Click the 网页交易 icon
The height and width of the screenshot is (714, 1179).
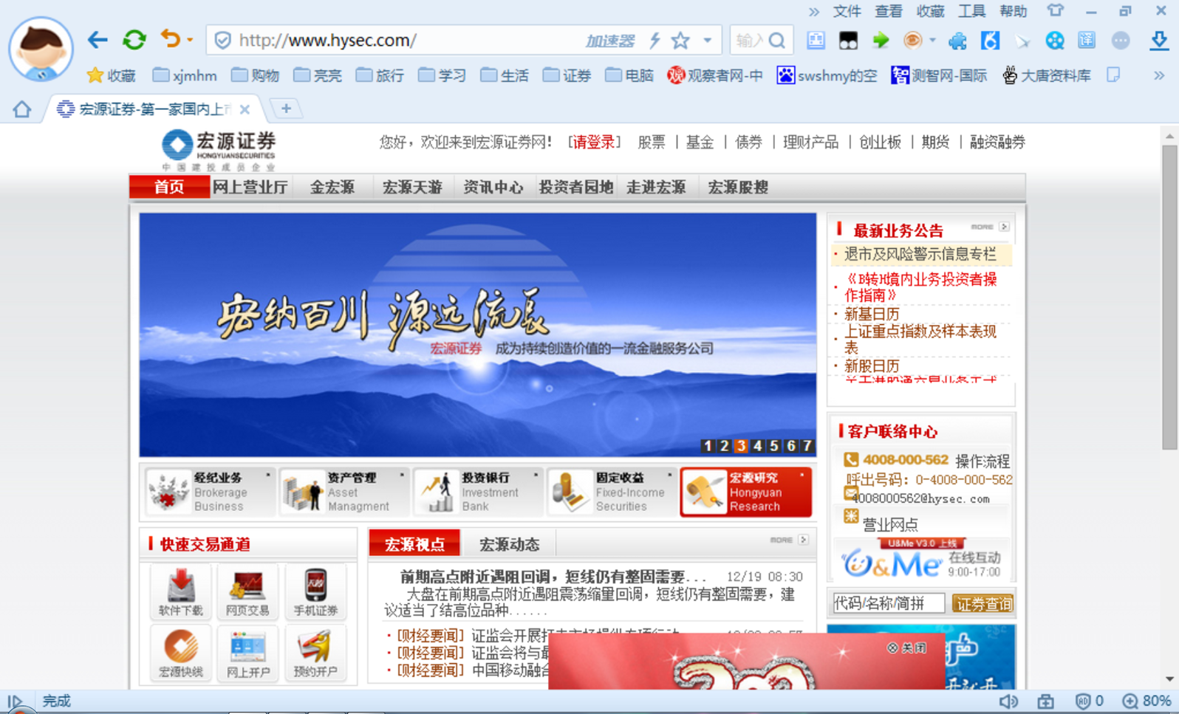247,592
